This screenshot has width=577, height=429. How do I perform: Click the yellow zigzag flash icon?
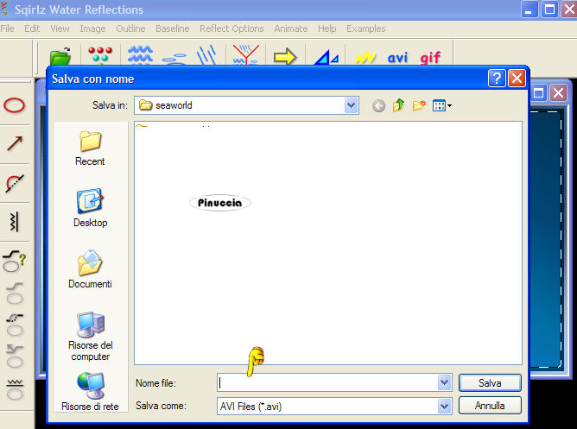[x=365, y=57]
